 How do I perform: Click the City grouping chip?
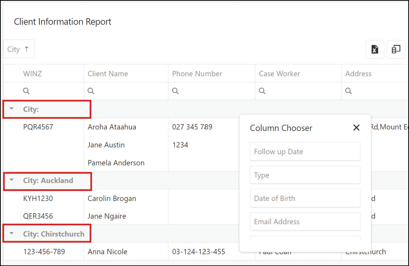tap(19, 49)
